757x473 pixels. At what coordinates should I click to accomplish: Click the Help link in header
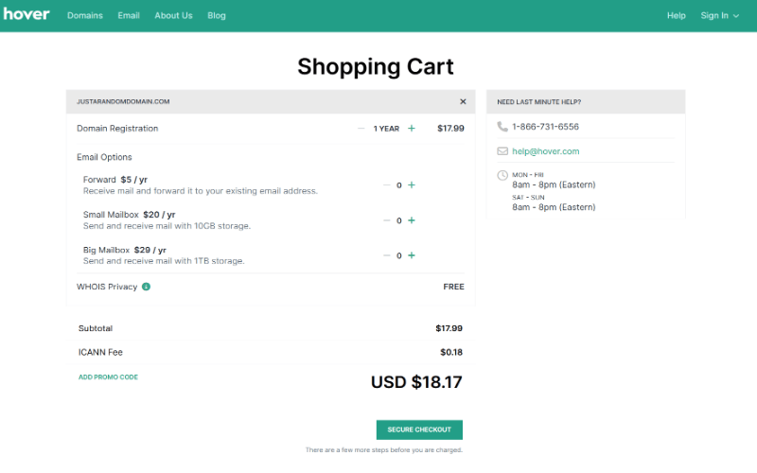[x=677, y=15]
